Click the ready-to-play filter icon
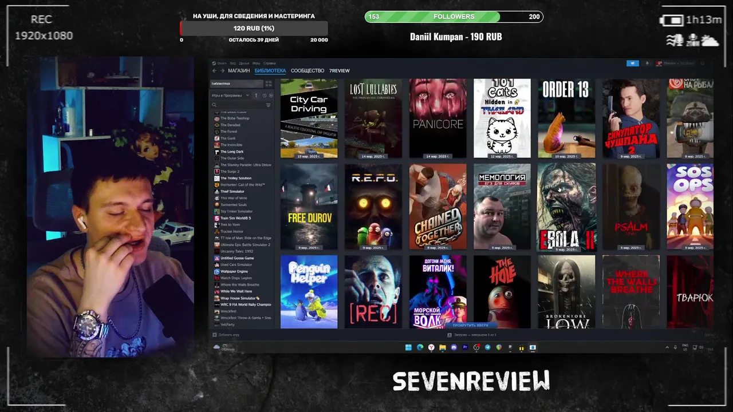 point(271,96)
